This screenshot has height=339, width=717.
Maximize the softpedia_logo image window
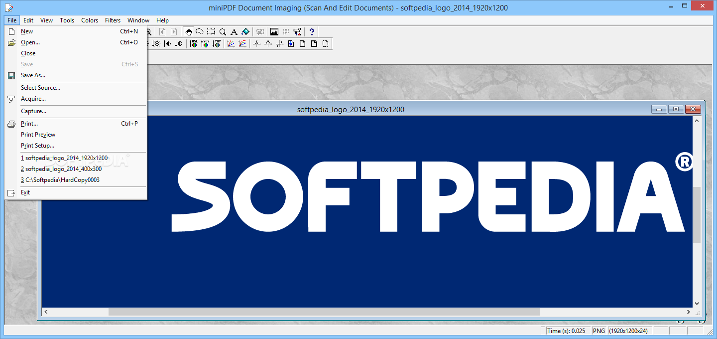676,109
